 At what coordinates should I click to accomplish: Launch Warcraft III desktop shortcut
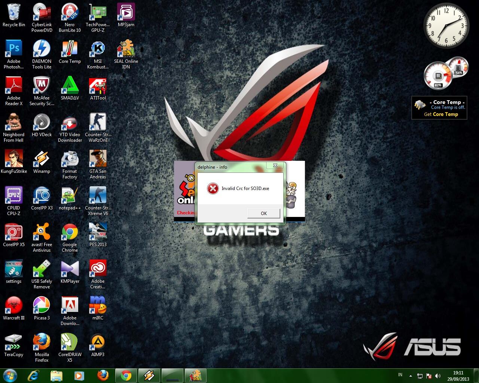coord(14,309)
